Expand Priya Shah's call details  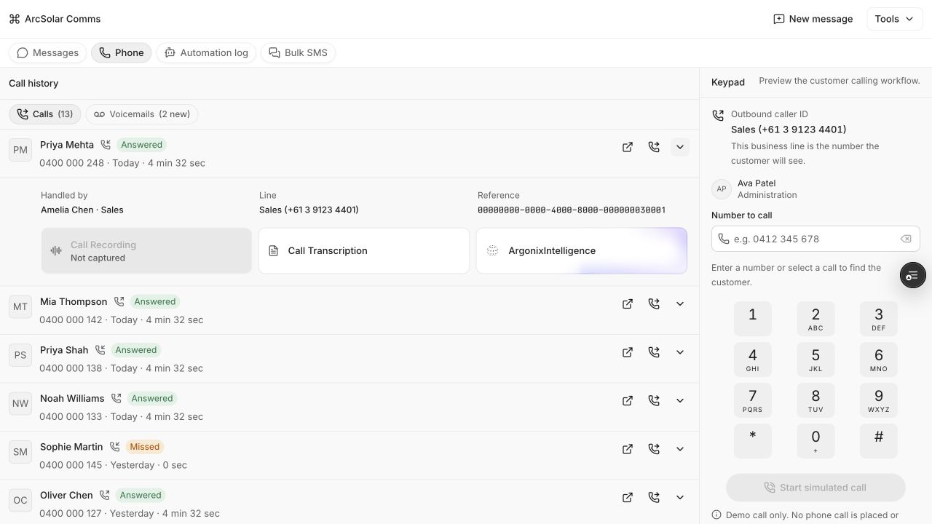680,352
